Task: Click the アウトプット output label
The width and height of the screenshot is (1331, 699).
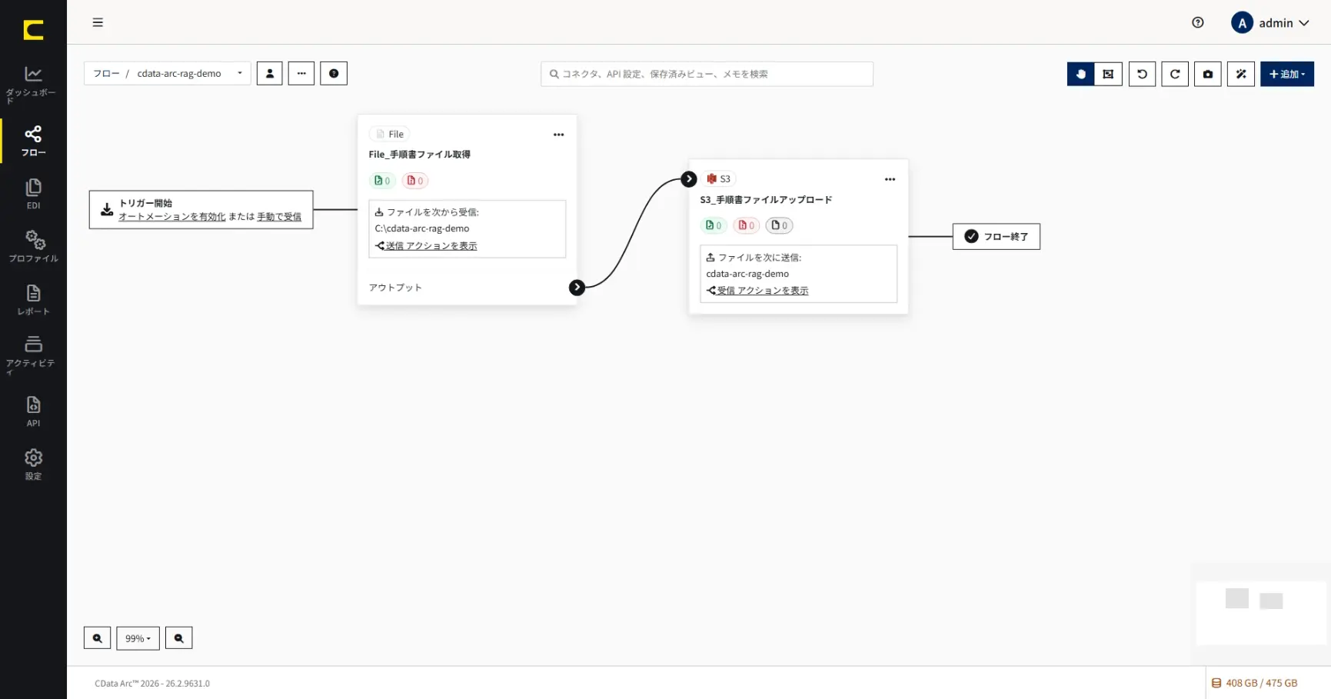Action: pyautogui.click(x=395, y=288)
